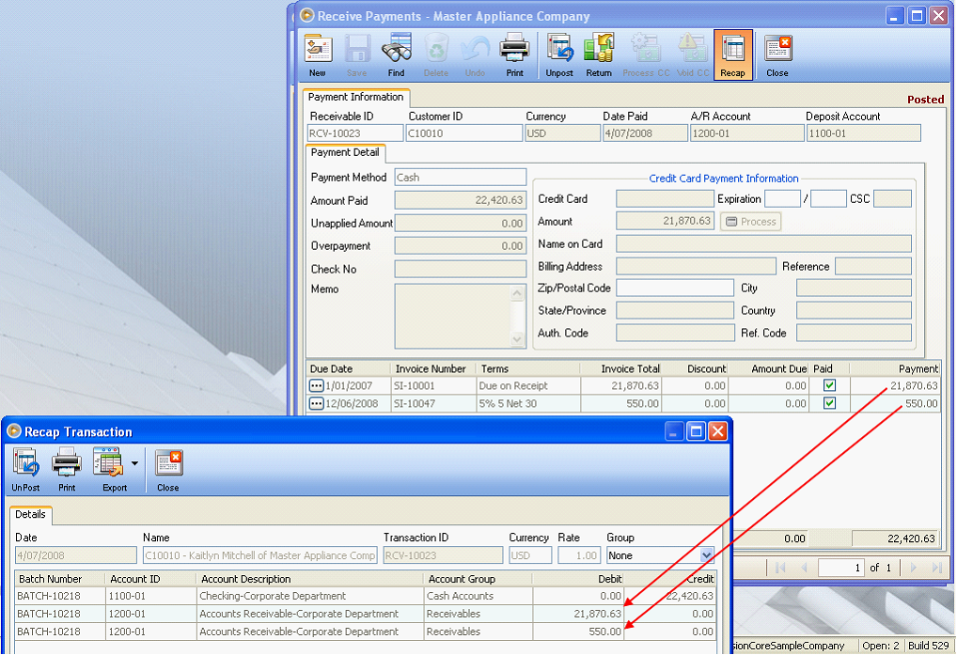Go to next record navigation arrow

(914, 568)
